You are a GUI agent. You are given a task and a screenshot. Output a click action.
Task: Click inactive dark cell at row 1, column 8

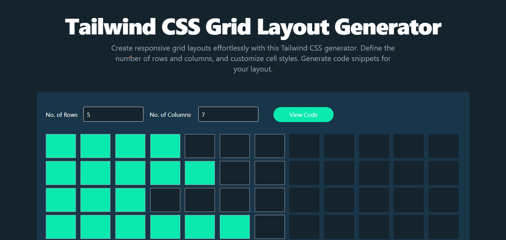pyautogui.click(x=304, y=146)
